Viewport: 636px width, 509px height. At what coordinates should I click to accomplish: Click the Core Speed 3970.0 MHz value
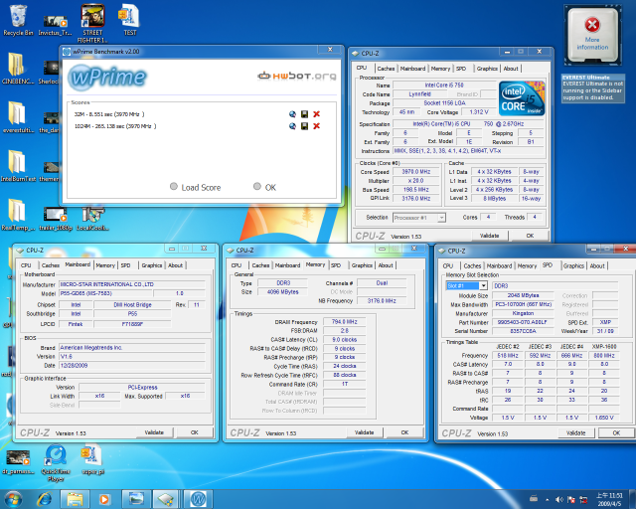point(416,172)
